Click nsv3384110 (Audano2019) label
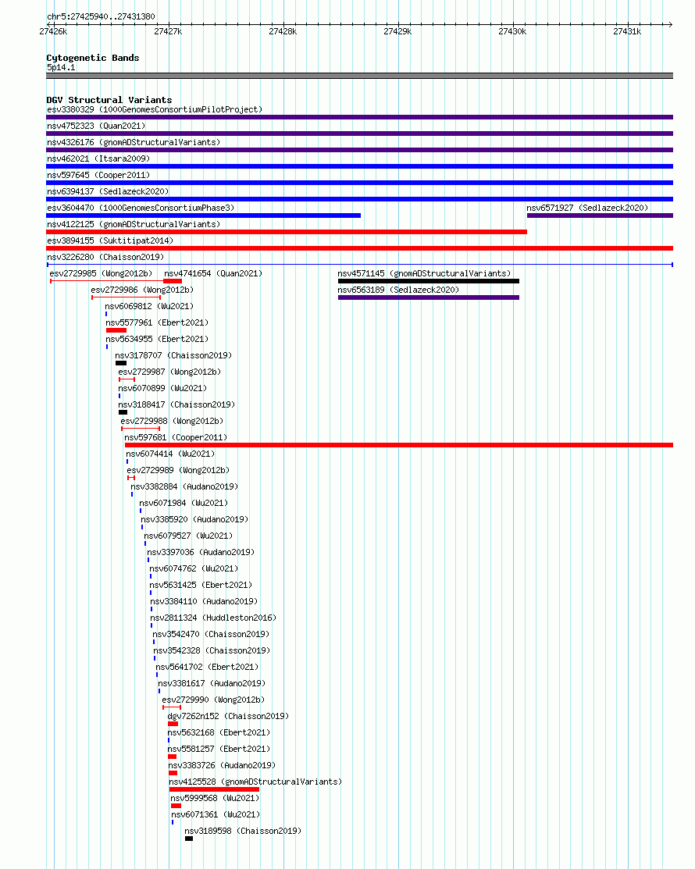The image size is (695, 869). [204, 601]
